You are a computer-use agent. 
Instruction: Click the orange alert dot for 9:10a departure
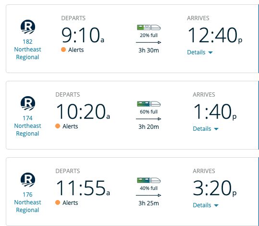[x=63, y=50]
